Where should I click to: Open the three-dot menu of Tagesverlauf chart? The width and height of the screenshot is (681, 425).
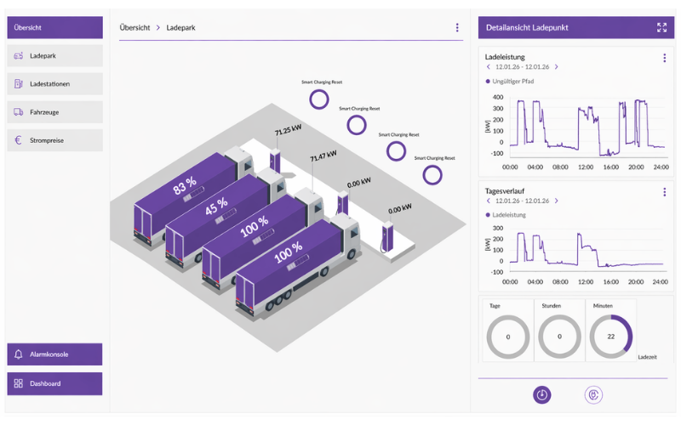(664, 192)
